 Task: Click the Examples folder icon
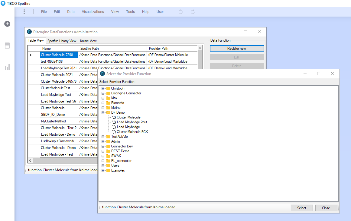(108, 170)
